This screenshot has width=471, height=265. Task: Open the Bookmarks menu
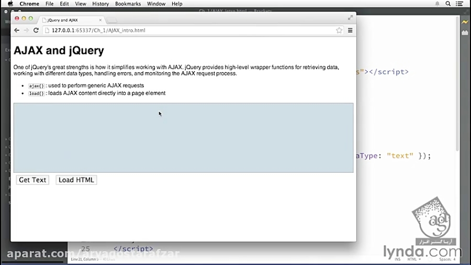128,4
